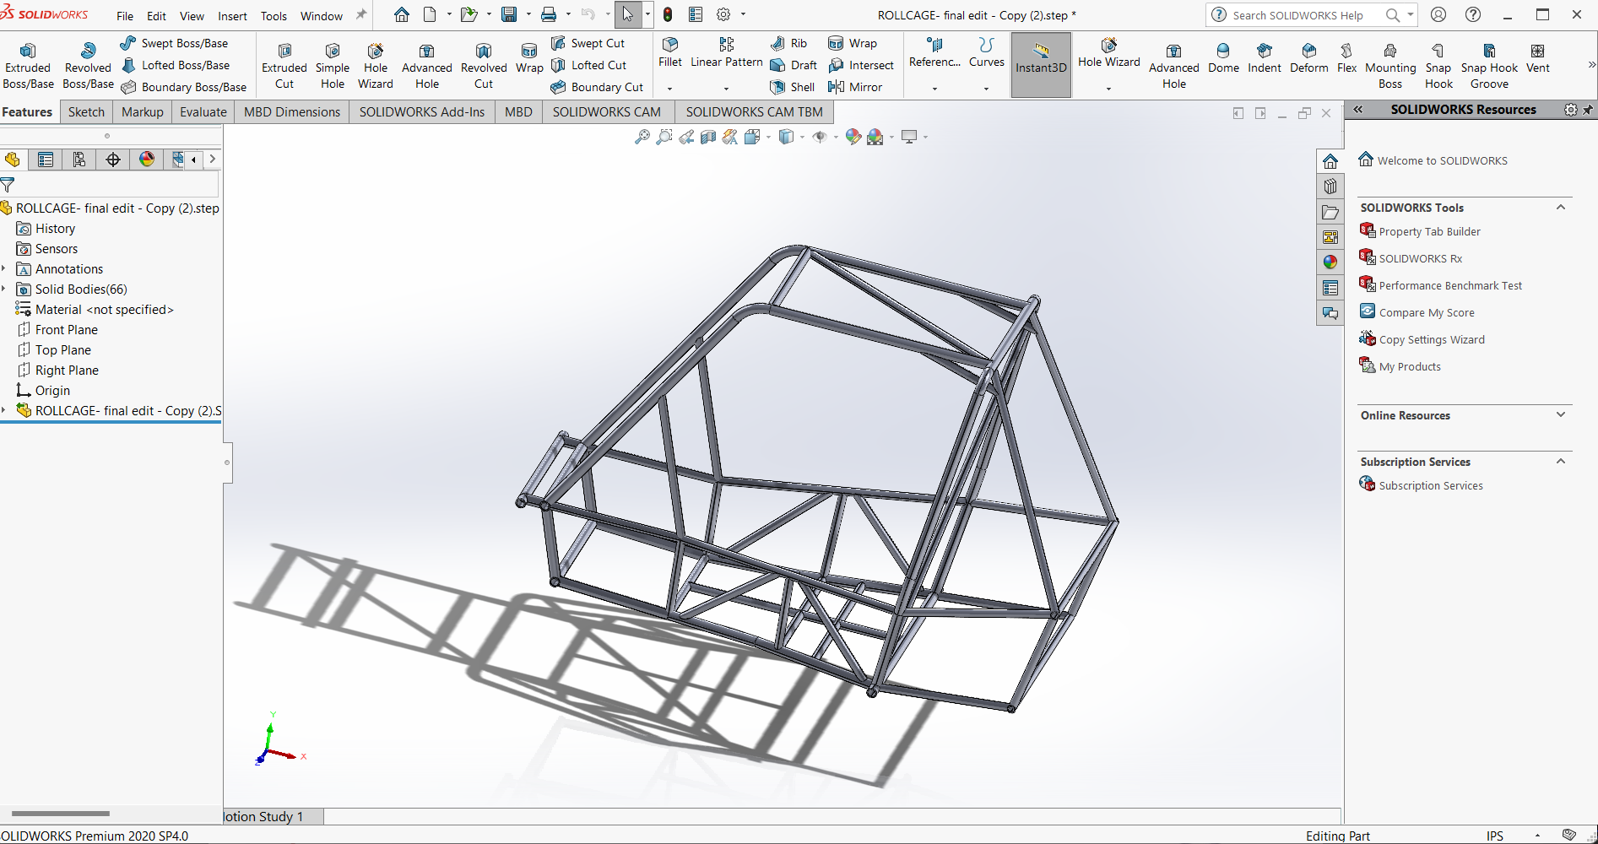Open the DisplayManager color-wheel tab
Image resolution: width=1598 pixels, height=844 pixels.
tap(147, 160)
